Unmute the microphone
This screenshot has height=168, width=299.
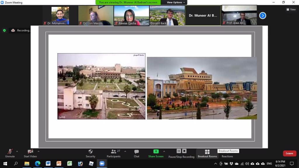(x=10, y=153)
